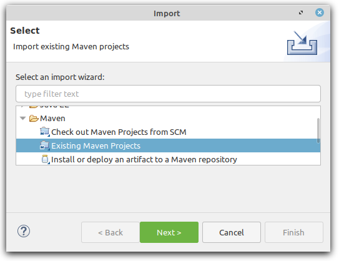The width and height of the screenshot is (339, 261).
Task: Select the Maven category label
Action: (x=52, y=118)
